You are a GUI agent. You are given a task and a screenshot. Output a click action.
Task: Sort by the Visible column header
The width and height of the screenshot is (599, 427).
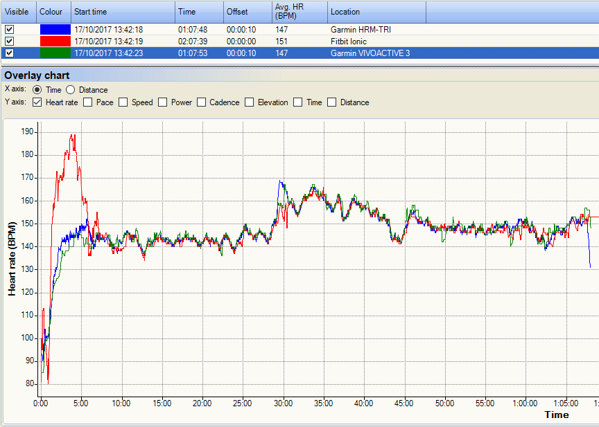coord(19,12)
